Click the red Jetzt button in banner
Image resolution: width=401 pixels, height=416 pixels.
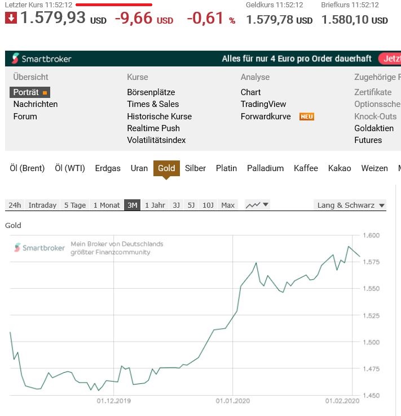point(390,59)
